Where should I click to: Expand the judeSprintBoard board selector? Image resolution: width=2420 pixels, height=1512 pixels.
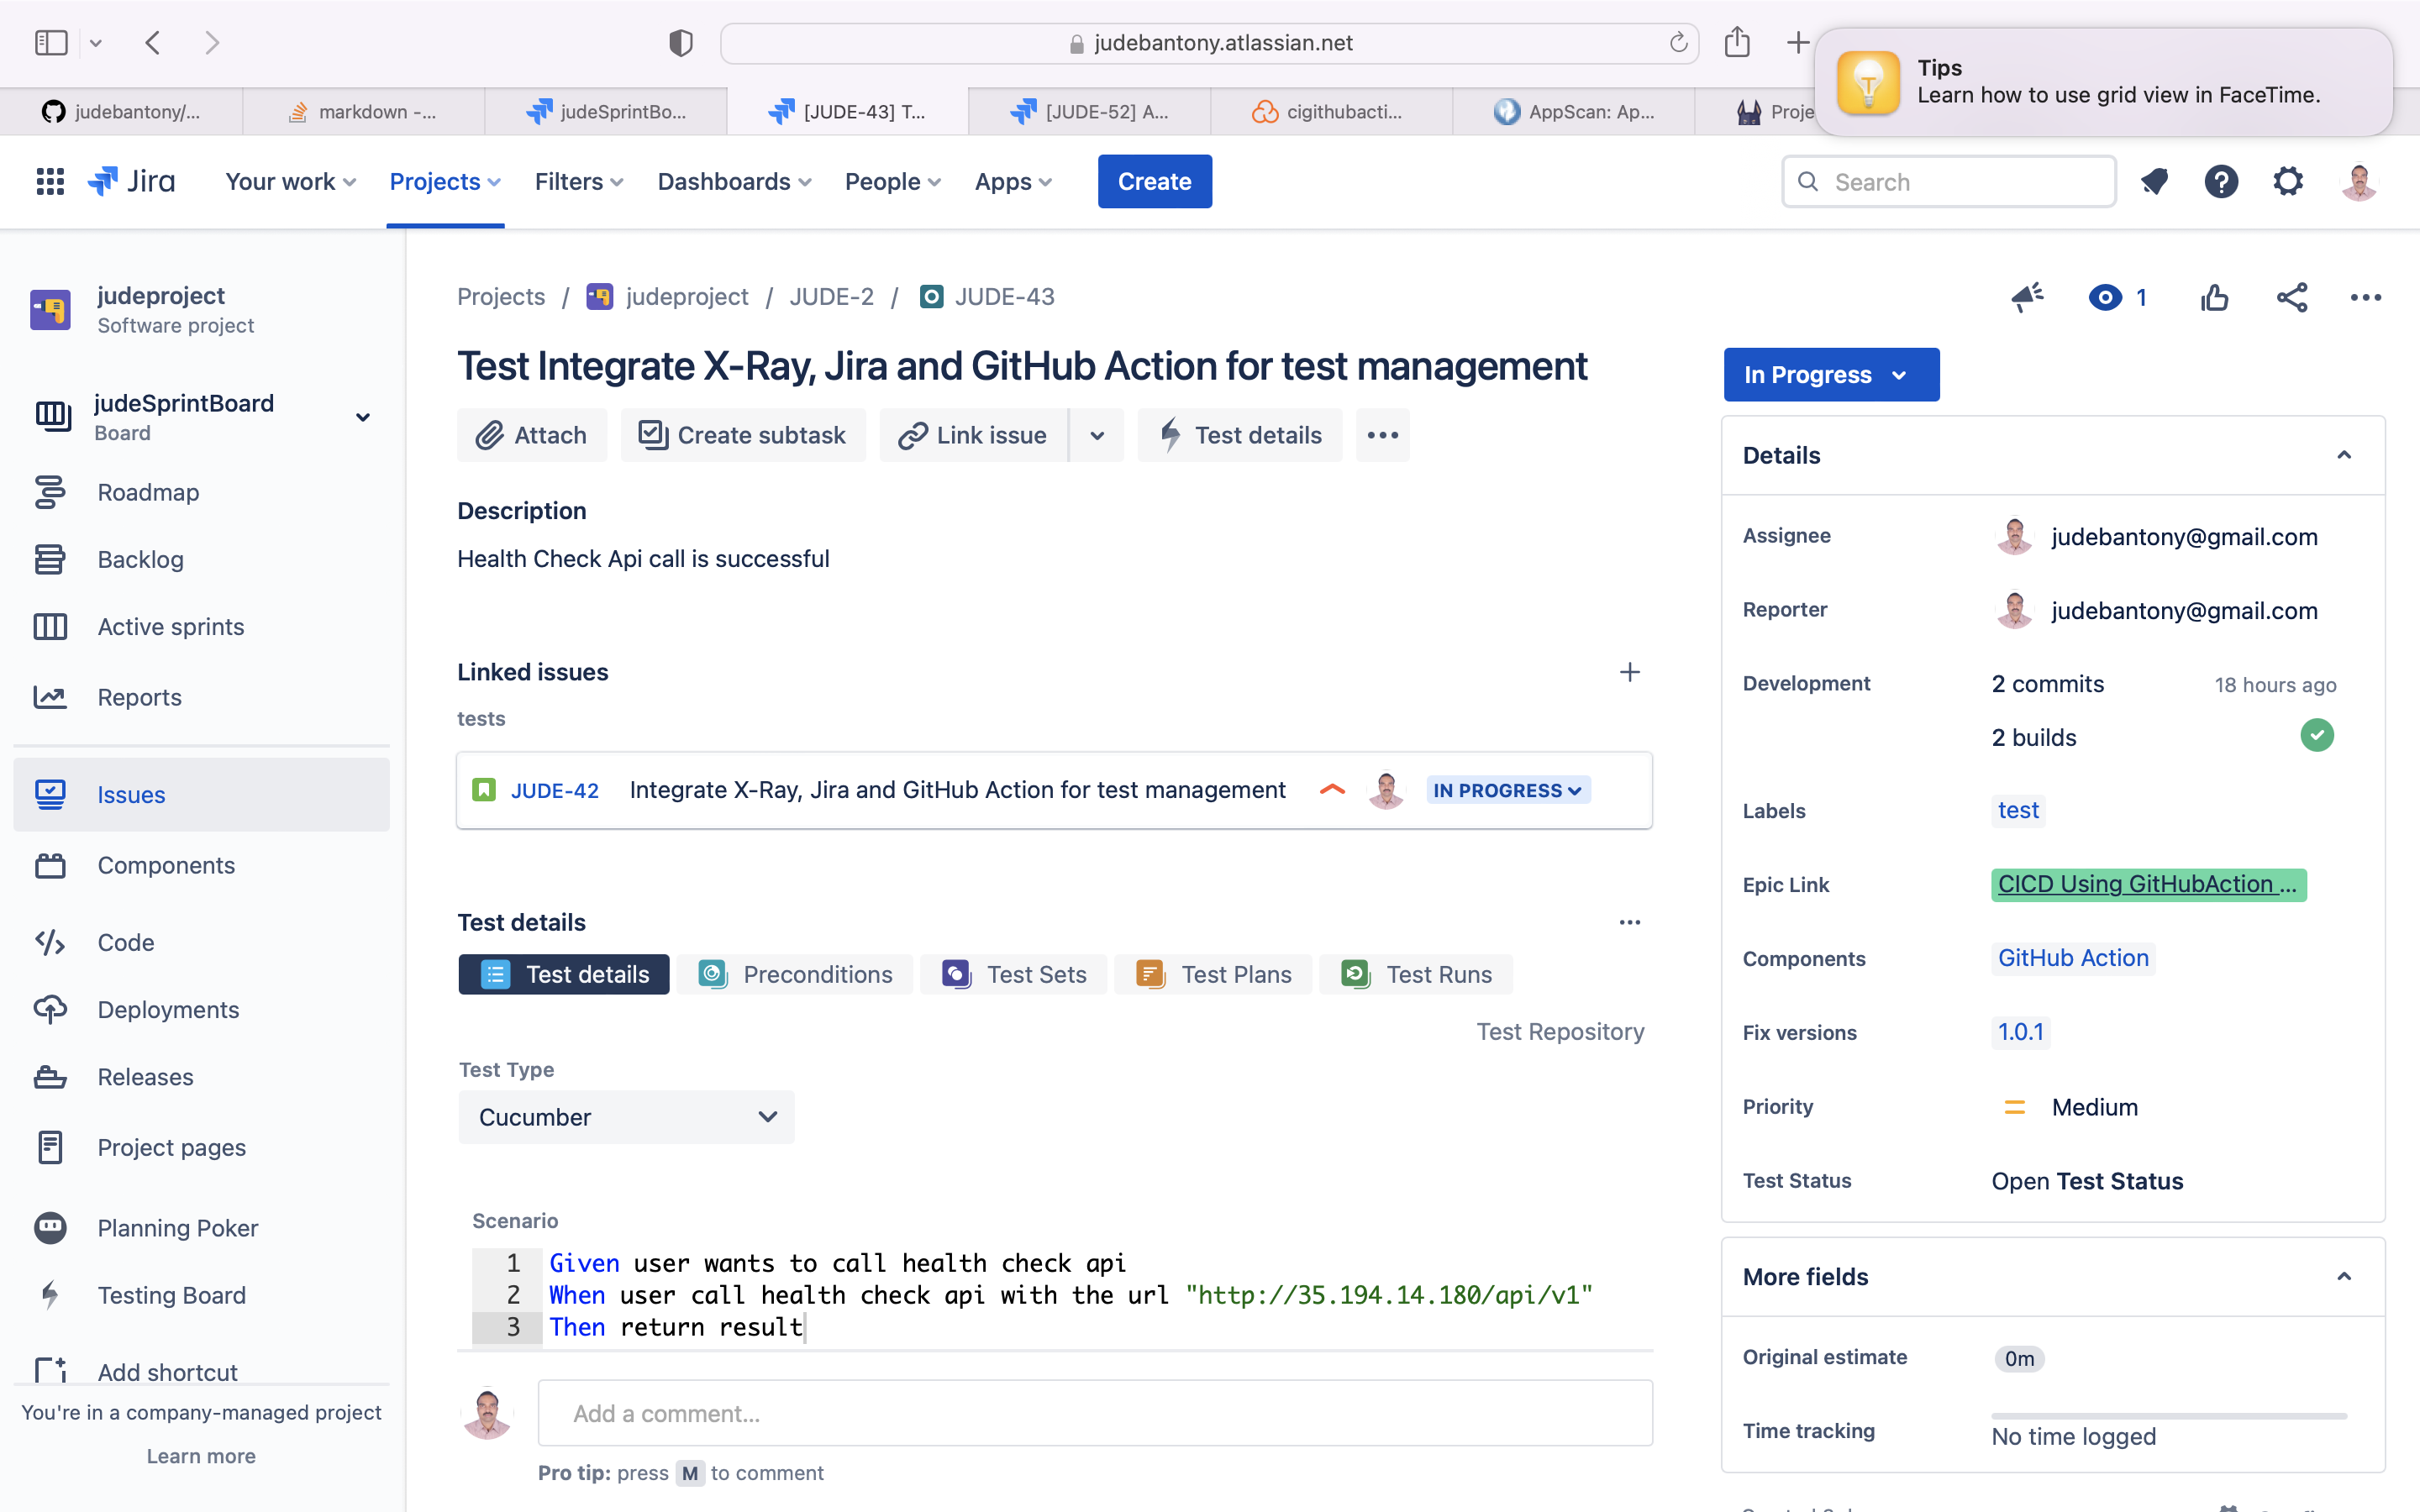363,417
